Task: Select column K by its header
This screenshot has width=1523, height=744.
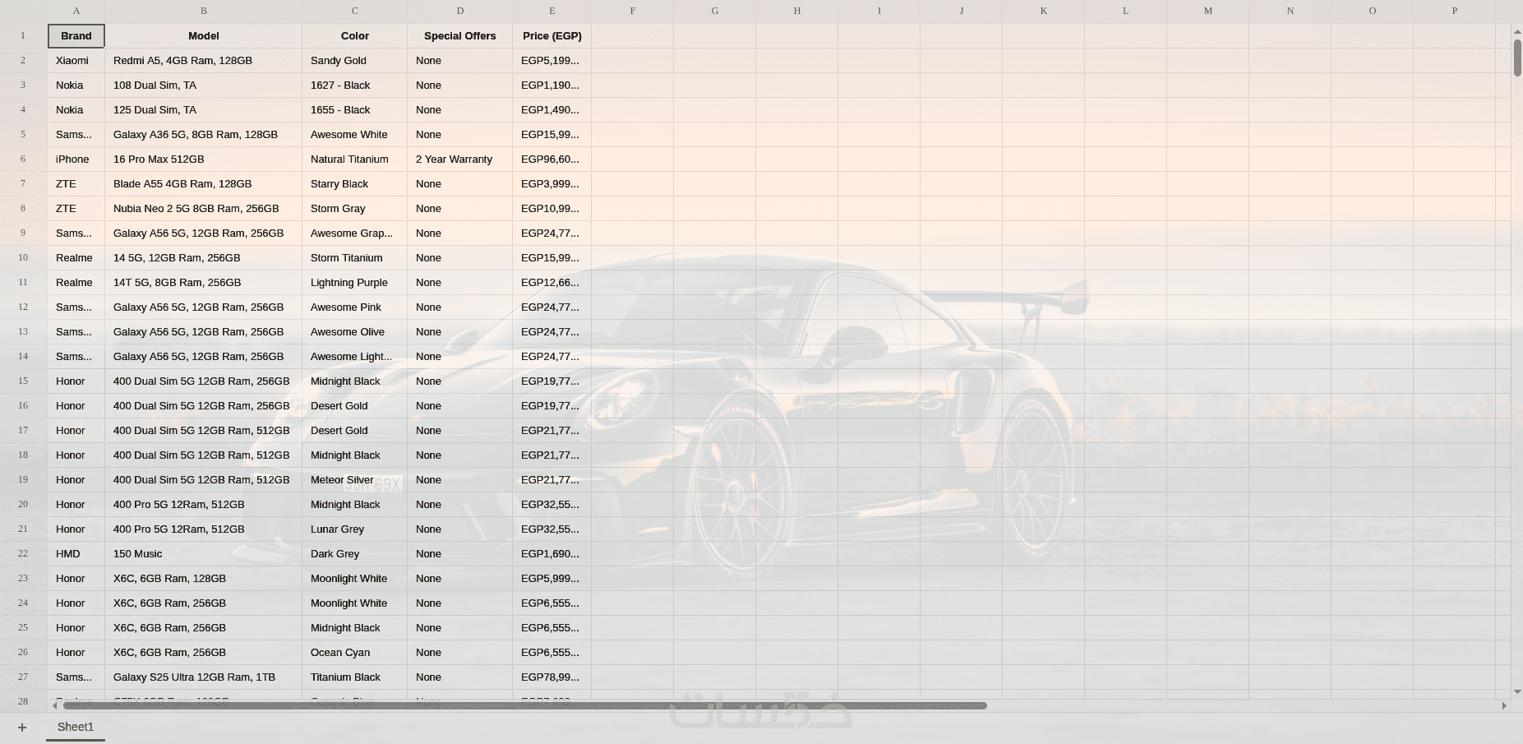Action: point(1044,11)
